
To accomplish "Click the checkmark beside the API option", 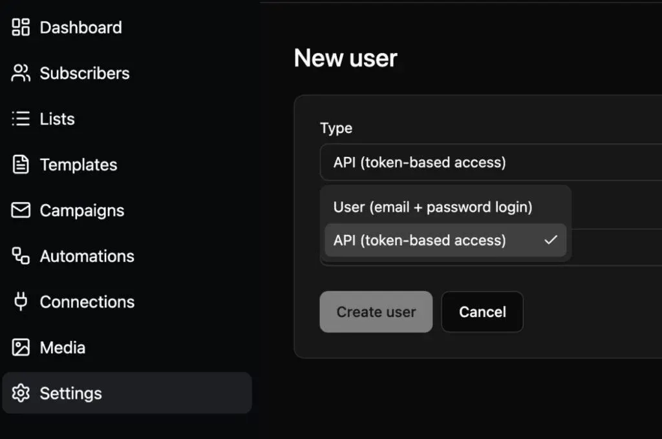I will [x=551, y=240].
